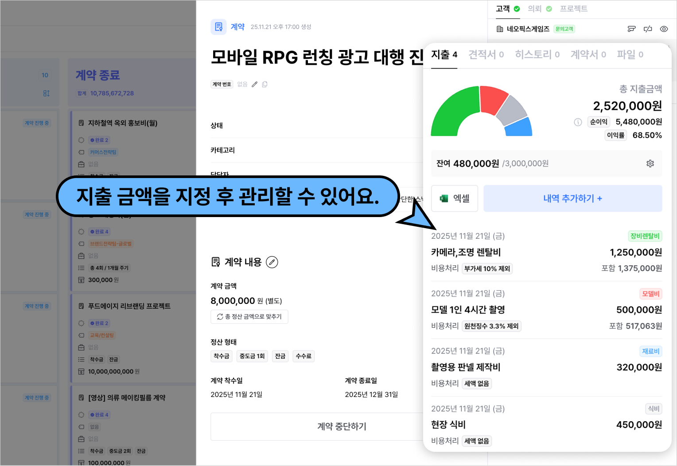The width and height of the screenshot is (677, 466).
Task: Click the pencil icon beside 계약 번호
Action: [x=254, y=84]
